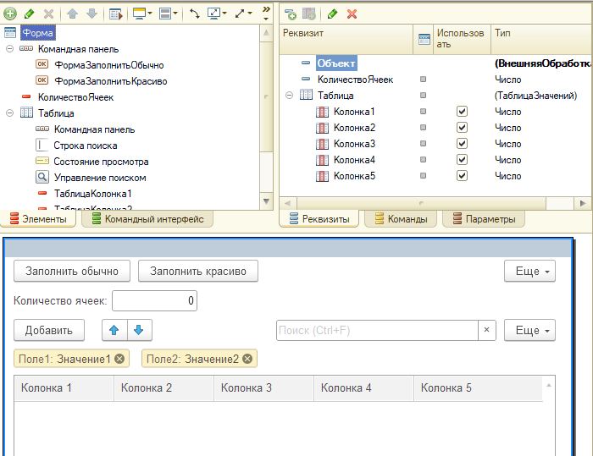593x456 pixels.
Task: Click the green plus add element icon
Action: click(x=10, y=14)
